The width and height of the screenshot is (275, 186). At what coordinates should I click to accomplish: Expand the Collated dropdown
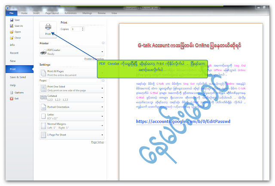[102, 97]
